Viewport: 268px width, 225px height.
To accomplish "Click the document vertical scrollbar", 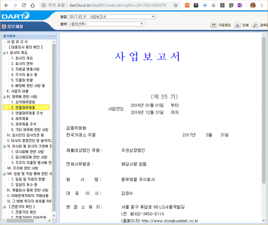I will [264, 110].
